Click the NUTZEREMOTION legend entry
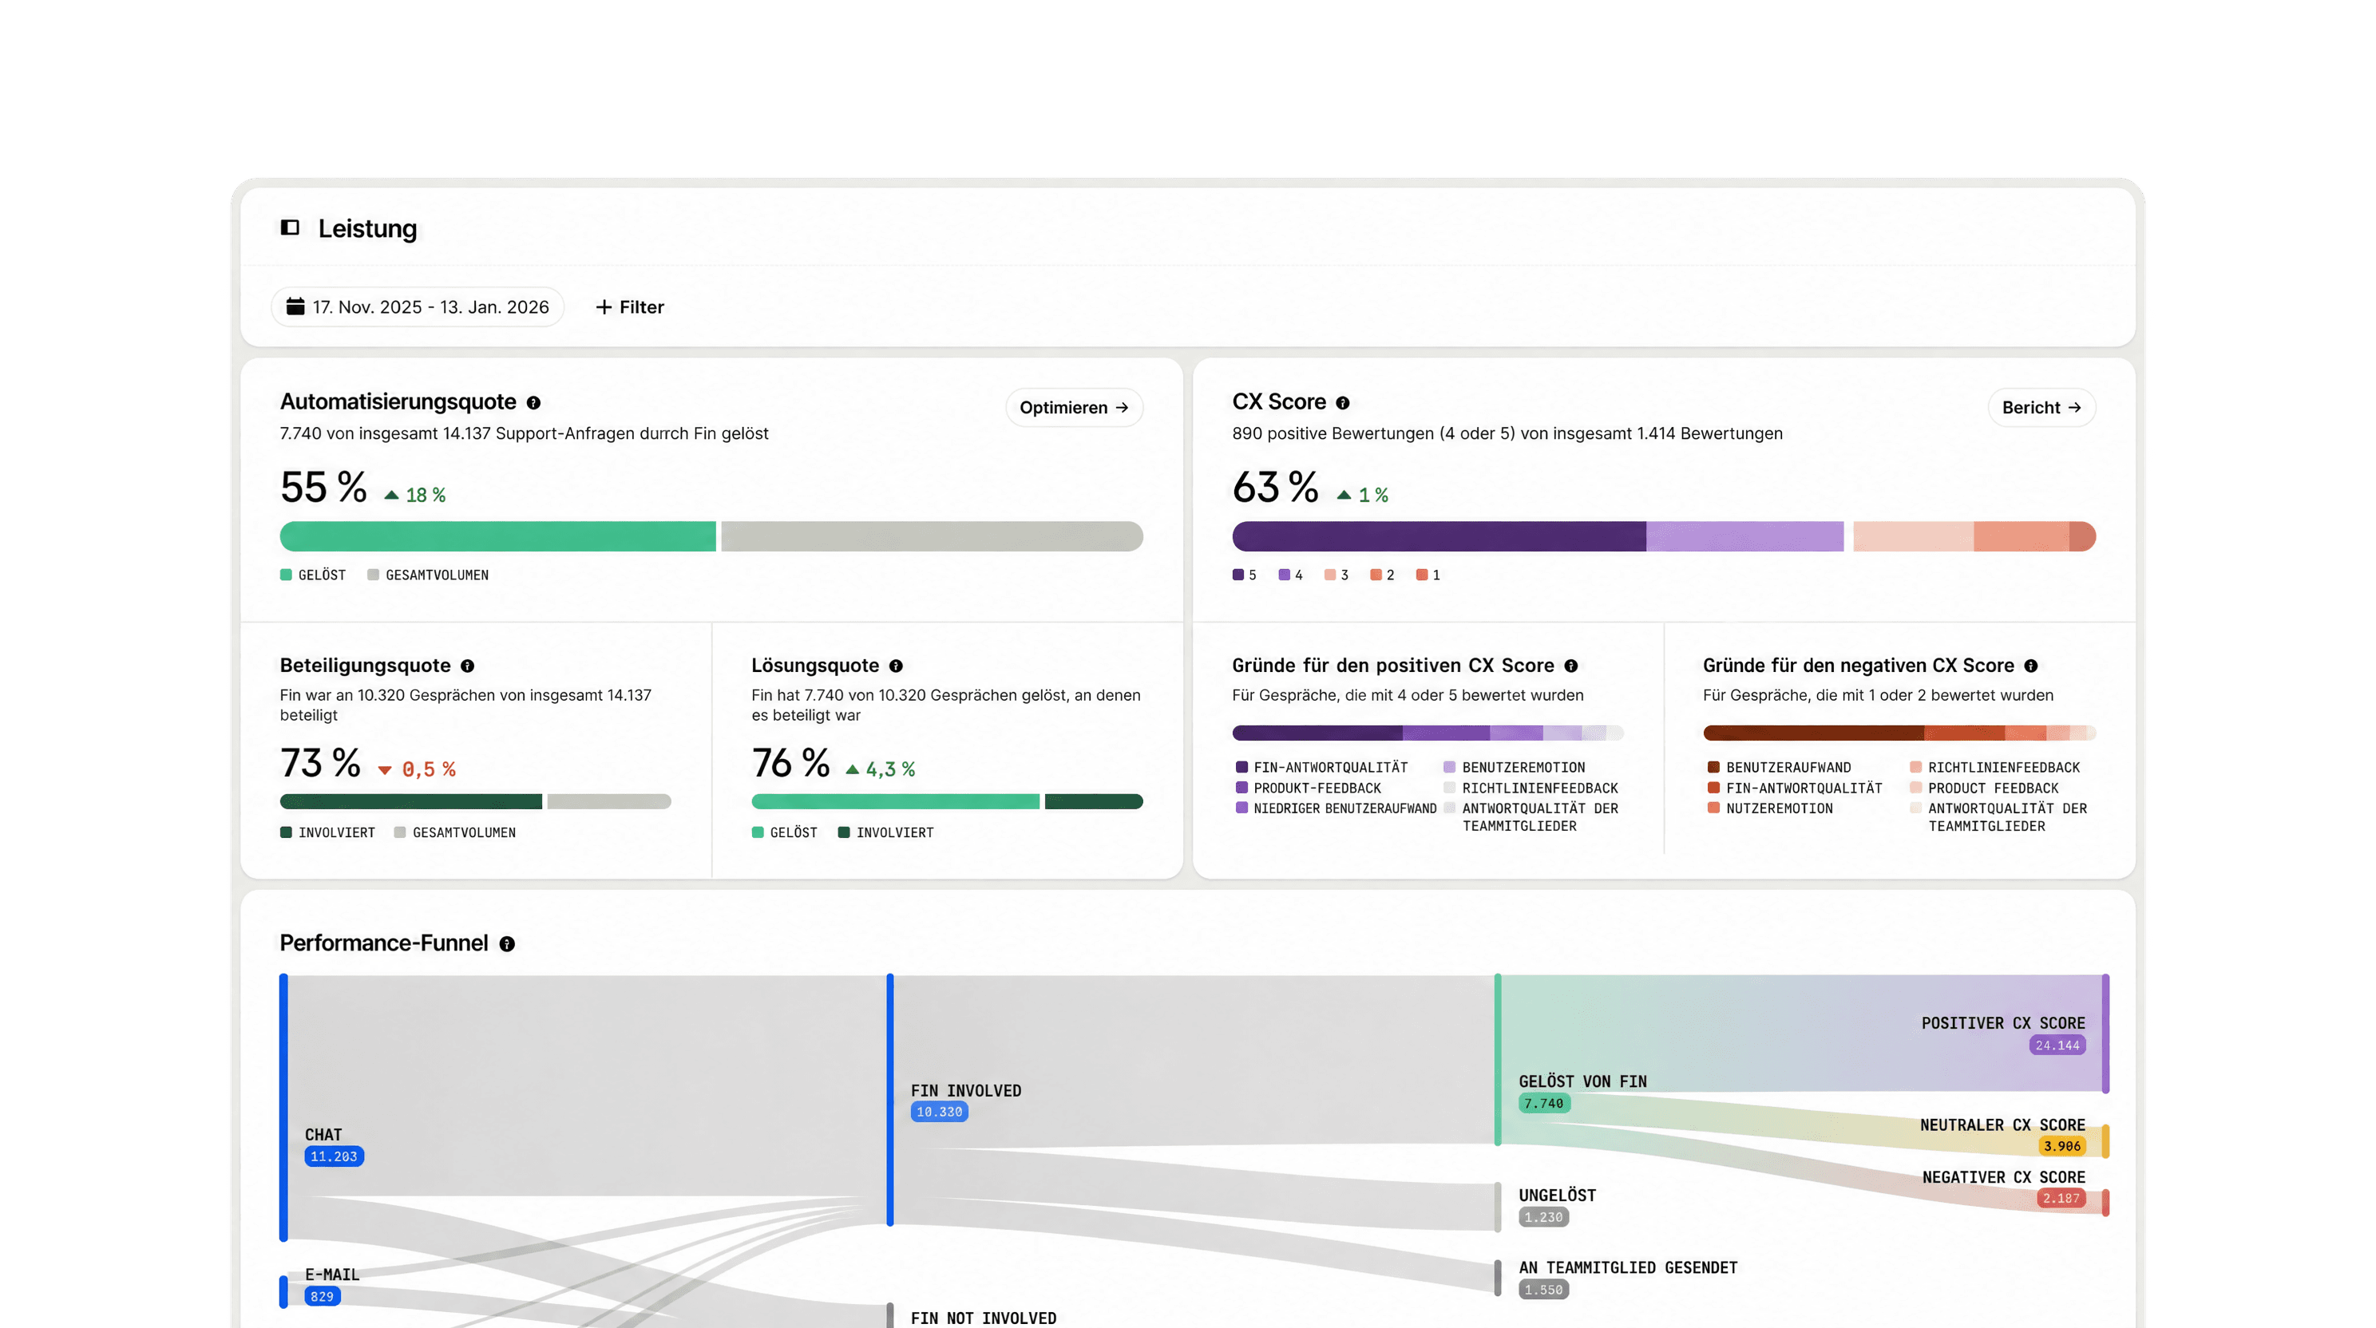2376x1328 pixels. (x=1770, y=808)
